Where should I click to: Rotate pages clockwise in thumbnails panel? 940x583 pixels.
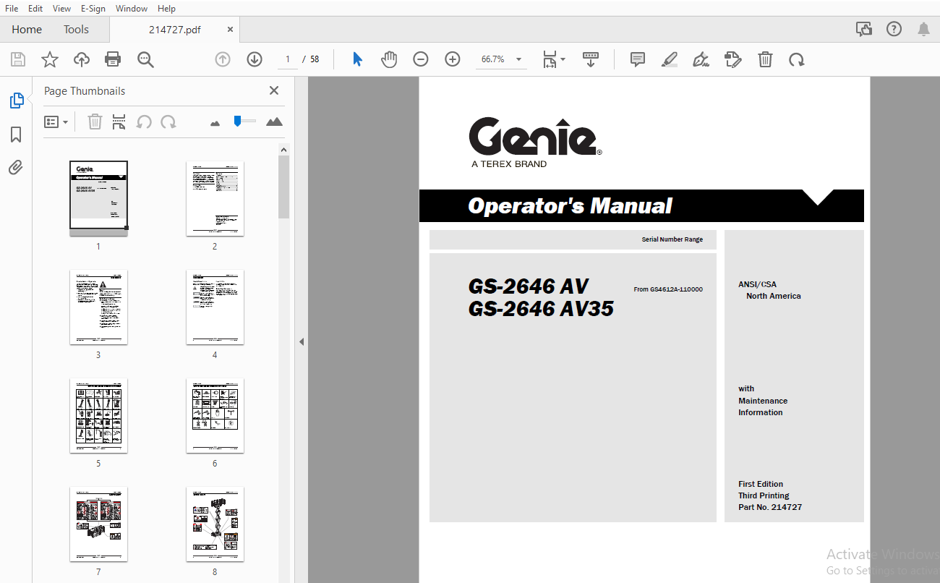tap(168, 122)
